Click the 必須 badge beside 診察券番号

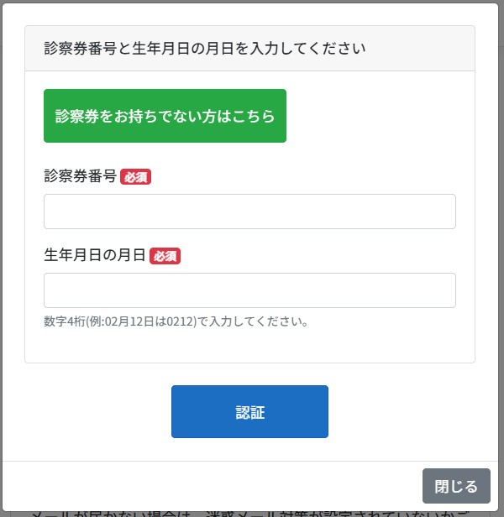[x=135, y=177]
